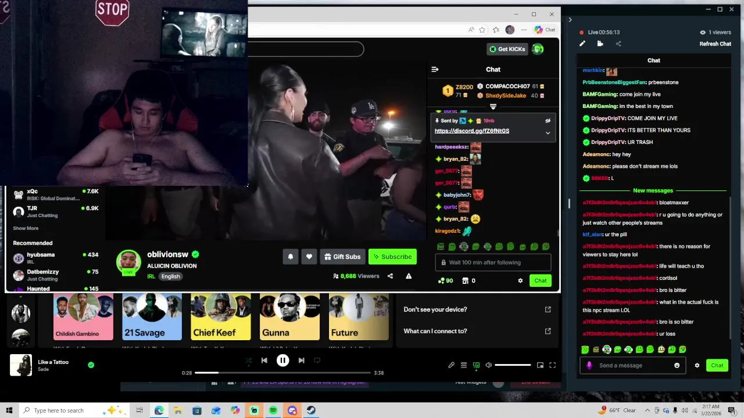Click Refresh Chat in streaming app

point(715,44)
